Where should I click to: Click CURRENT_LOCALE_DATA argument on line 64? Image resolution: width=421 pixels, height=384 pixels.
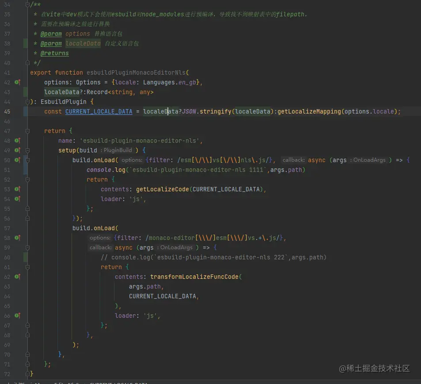point(163,296)
